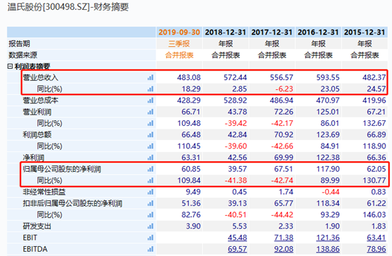Open chart icon for 研发支出 row
Screen dimensions: 392x256
click(x=151, y=226)
